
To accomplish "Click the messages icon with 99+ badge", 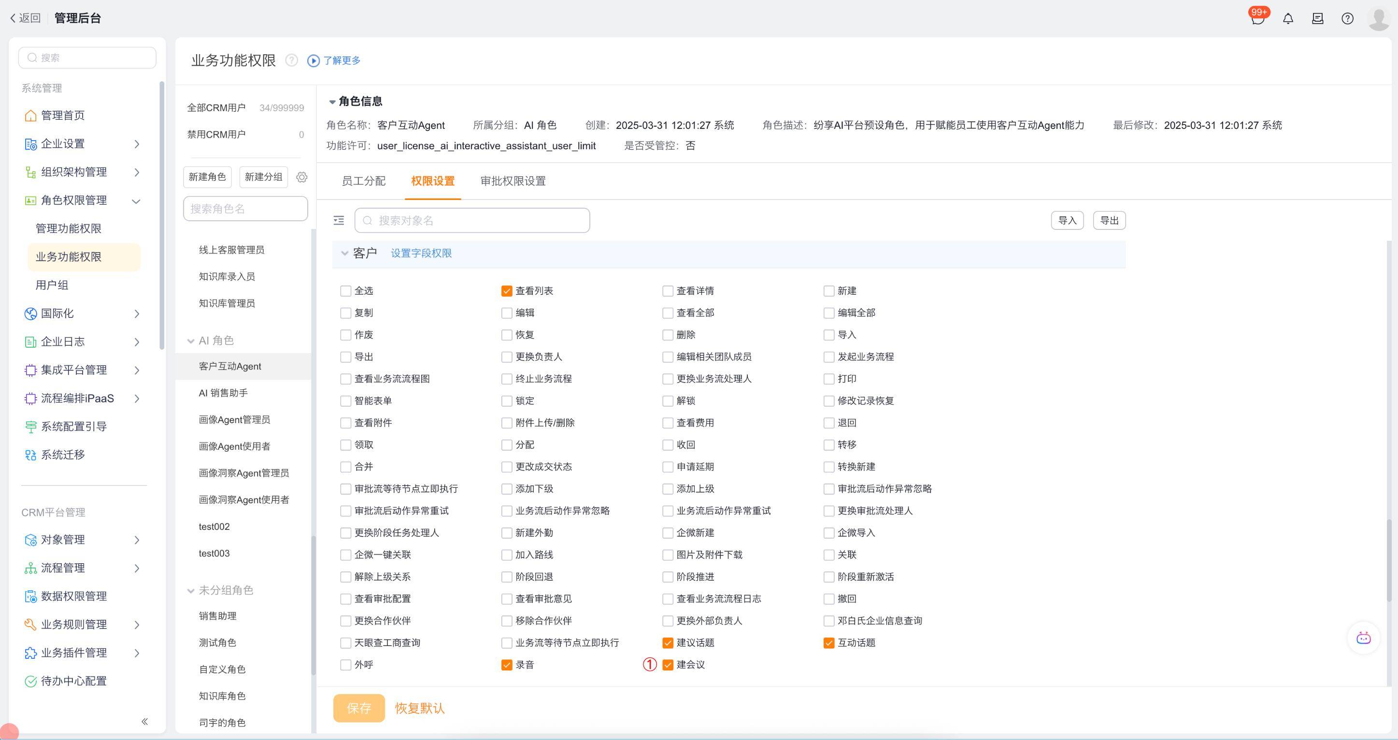I will (1257, 18).
